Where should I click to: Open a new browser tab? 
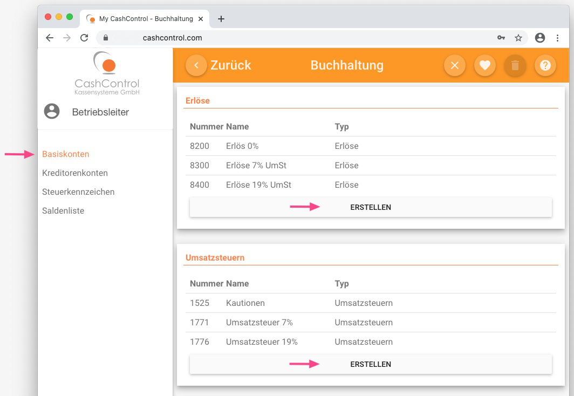tap(221, 19)
